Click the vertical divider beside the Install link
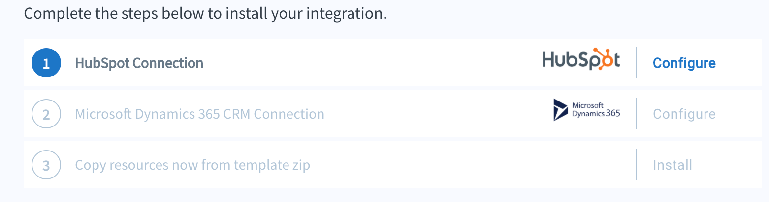 (637, 165)
